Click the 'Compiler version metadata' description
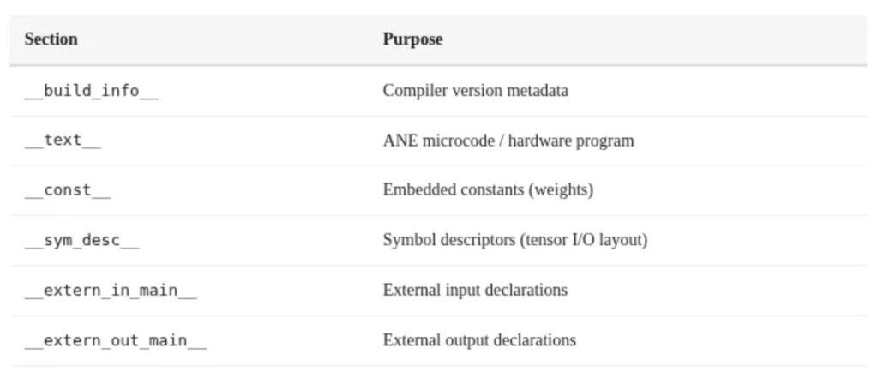This screenshot has width=878, height=372. click(x=475, y=90)
